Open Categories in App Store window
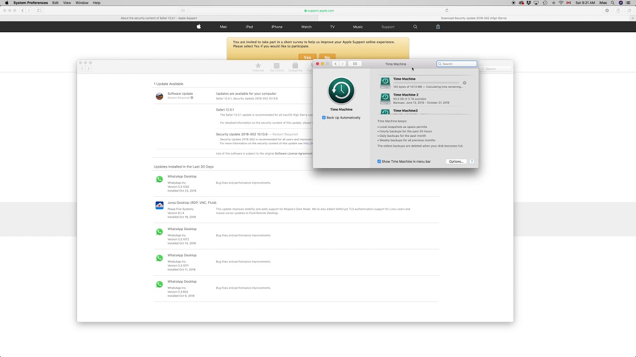This screenshot has height=357, width=636. point(295,67)
